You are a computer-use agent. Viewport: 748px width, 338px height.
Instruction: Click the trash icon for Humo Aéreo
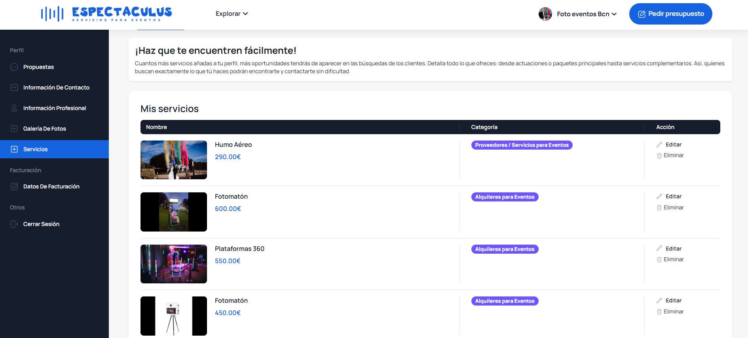point(659,156)
